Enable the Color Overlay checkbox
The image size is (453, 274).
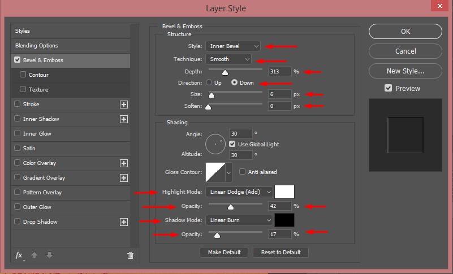click(x=18, y=163)
